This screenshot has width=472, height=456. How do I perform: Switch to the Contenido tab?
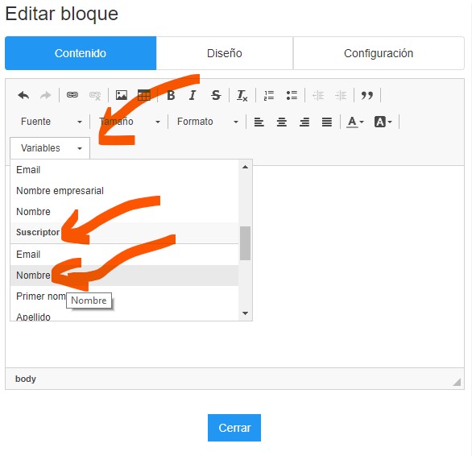tap(81, 53)
